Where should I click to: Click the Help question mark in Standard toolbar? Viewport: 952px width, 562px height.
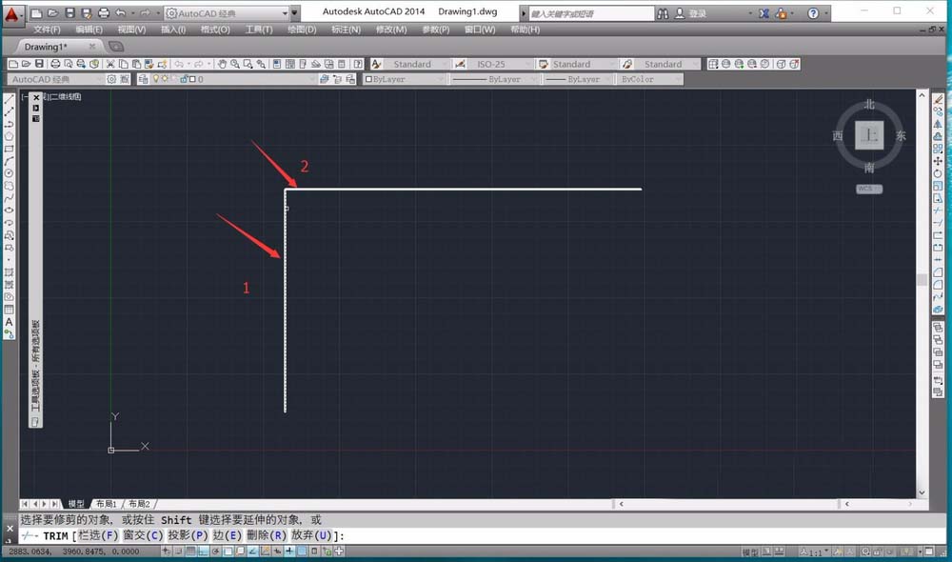point(358,64)
